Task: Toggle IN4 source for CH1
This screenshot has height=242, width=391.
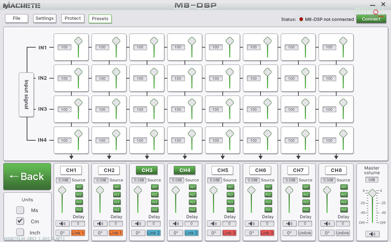Action: pos(79,210)
